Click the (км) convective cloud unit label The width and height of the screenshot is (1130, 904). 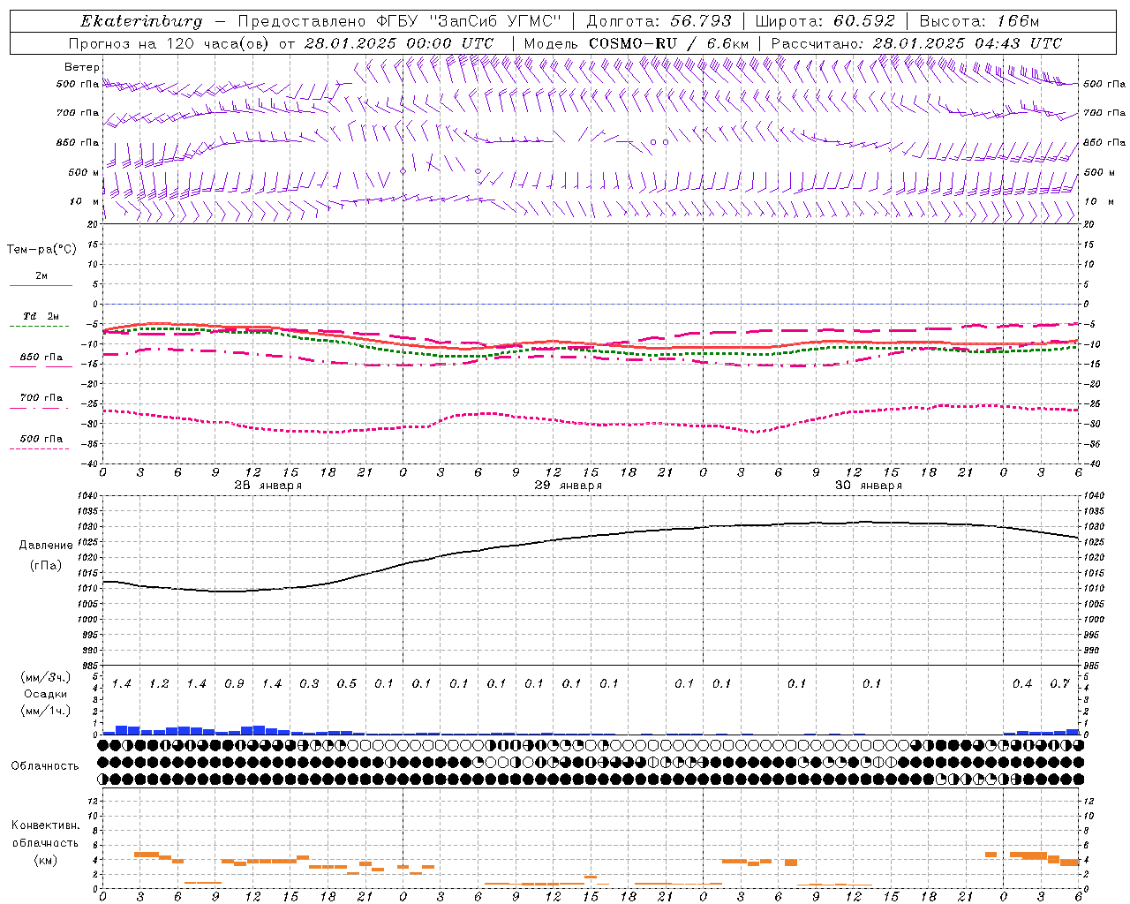[46, 860]
